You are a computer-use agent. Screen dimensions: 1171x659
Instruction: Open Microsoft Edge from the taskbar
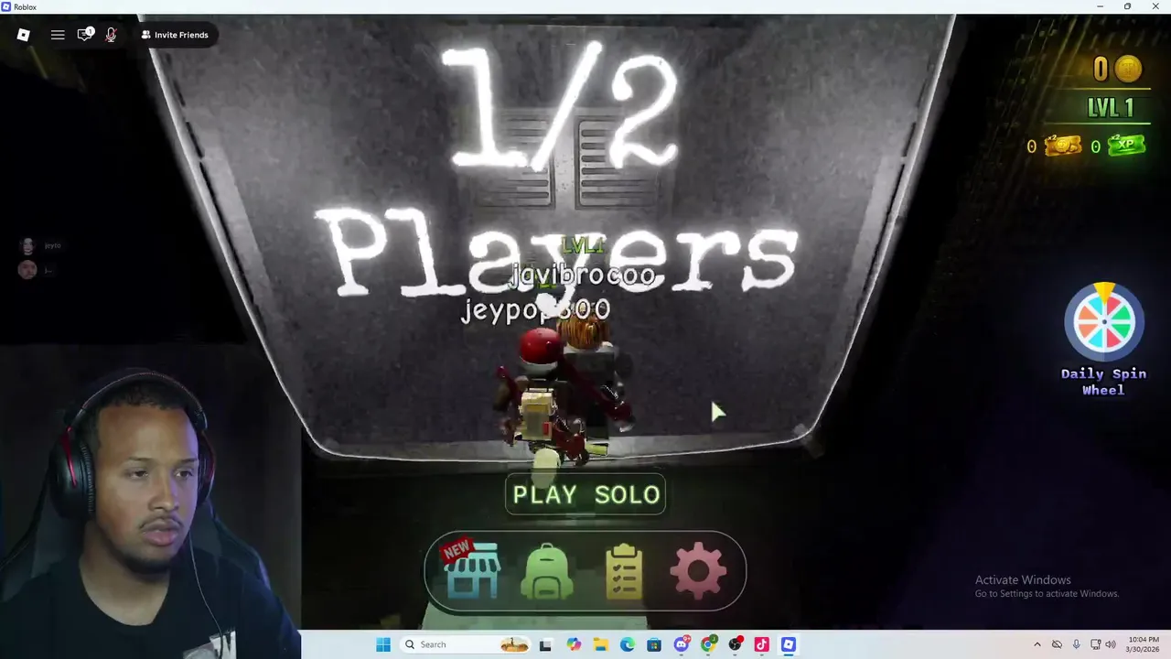coord(628,644)
